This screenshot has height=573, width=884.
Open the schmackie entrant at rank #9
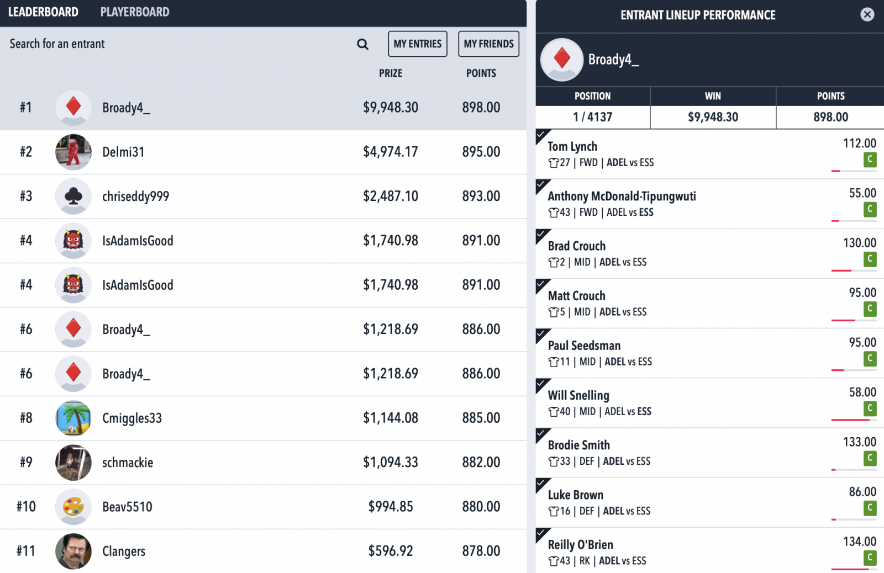263,463
